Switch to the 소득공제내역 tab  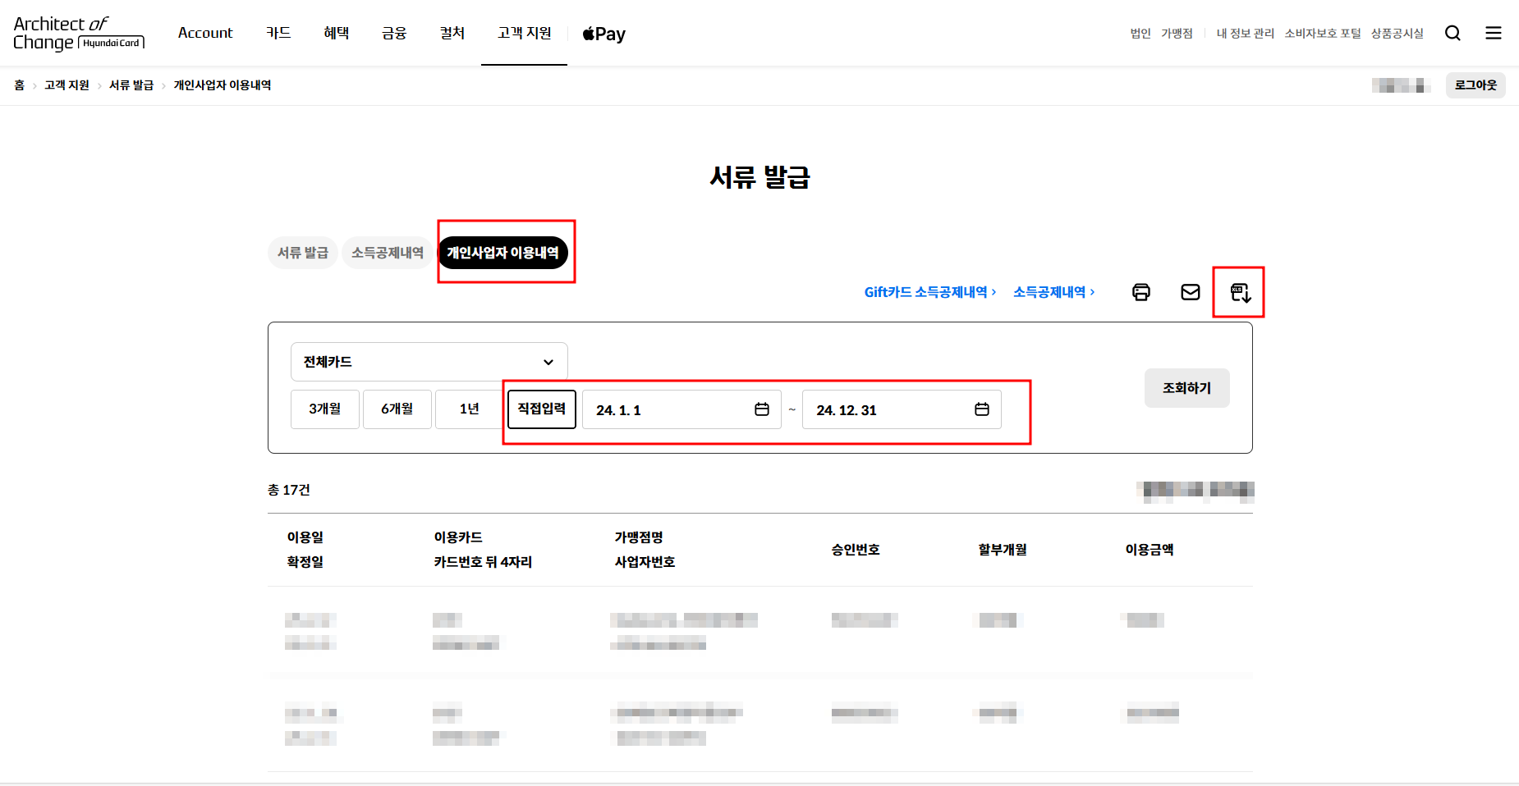coord(388,253)
